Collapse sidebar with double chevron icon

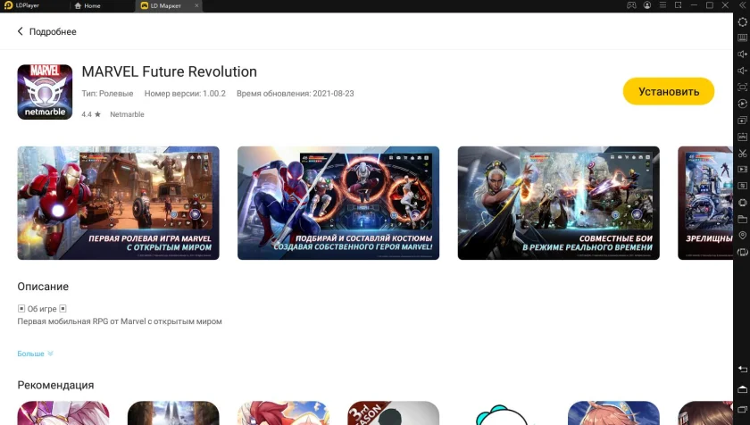[x=742, y=5]
